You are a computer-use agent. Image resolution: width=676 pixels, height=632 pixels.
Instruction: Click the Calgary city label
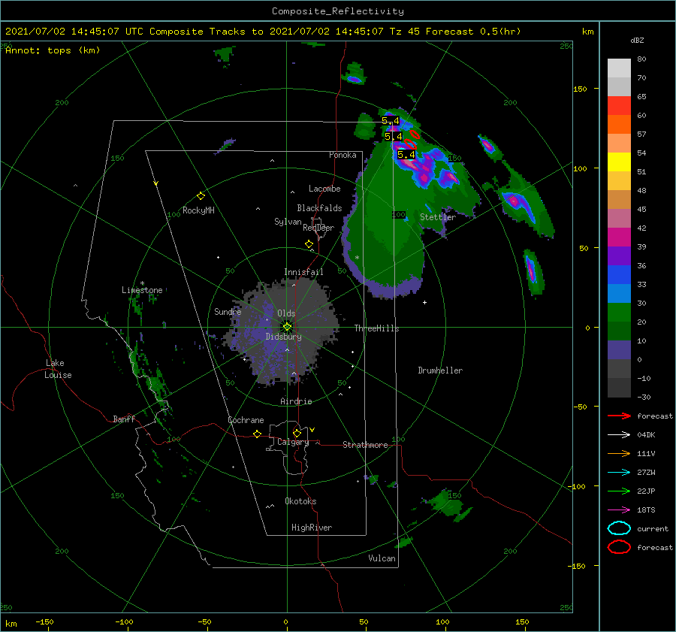tap(293, 442)
